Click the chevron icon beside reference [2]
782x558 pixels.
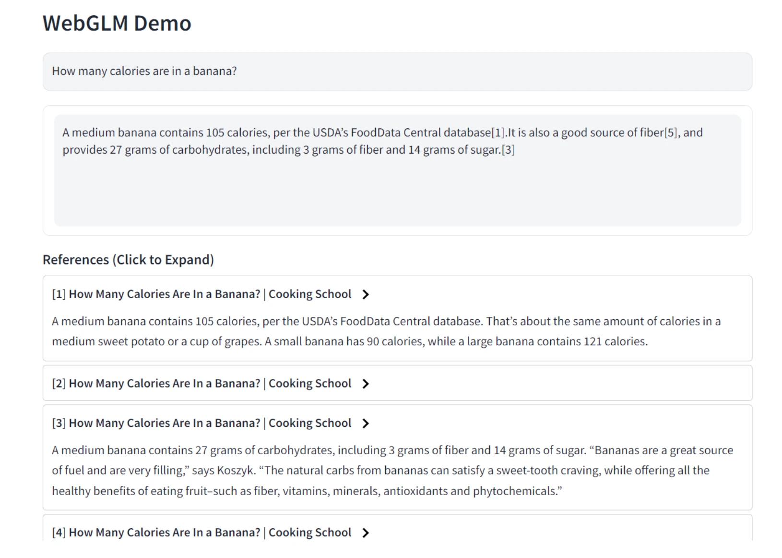point(366,384)
